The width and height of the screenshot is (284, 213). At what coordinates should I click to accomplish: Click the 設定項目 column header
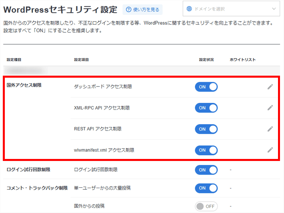pos(81,60)
